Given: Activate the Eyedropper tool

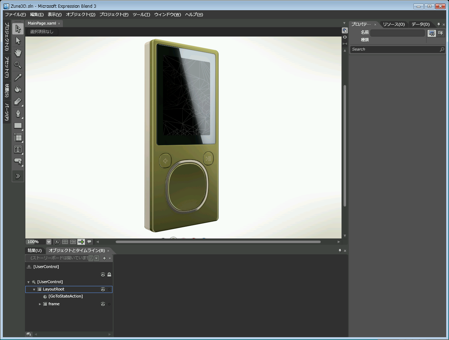Looking at the screenshot, I should click(18, 77).
